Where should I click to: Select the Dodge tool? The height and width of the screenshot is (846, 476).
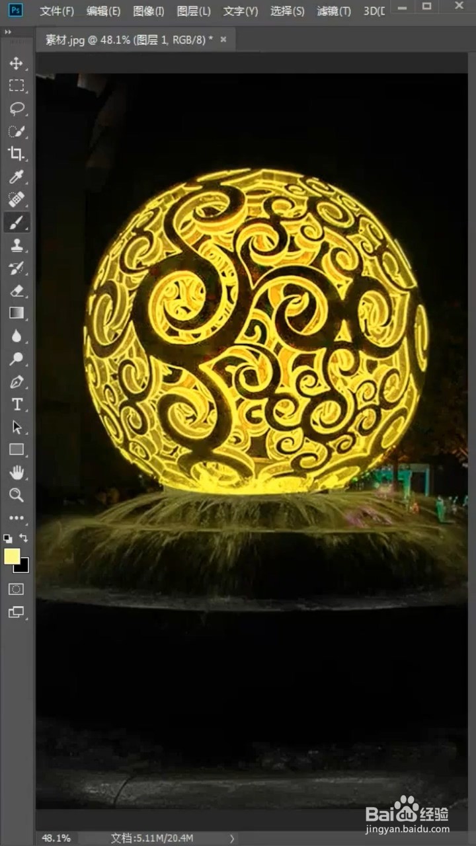click(x=17, y=358)
